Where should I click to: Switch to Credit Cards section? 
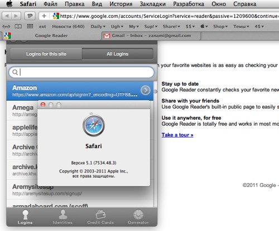click(x=100, y=217)
